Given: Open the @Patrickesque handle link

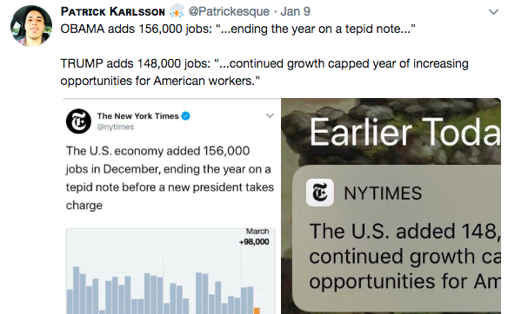Looking at the screenshot, I should [229, 11].
